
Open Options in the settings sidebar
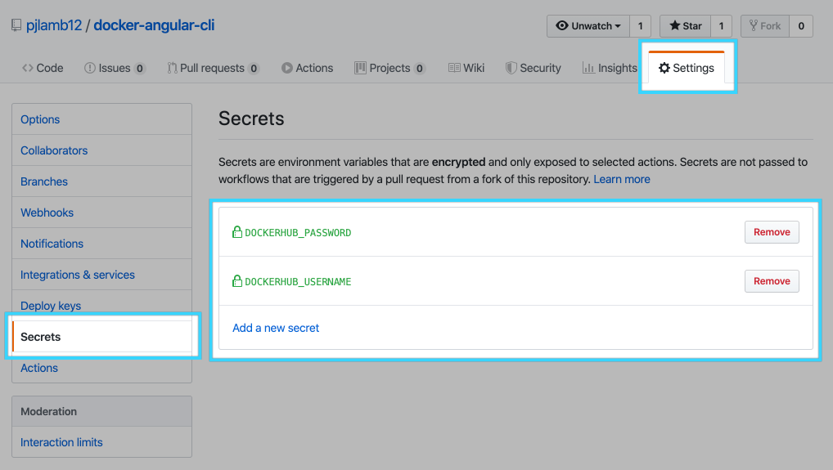point(101,119)
